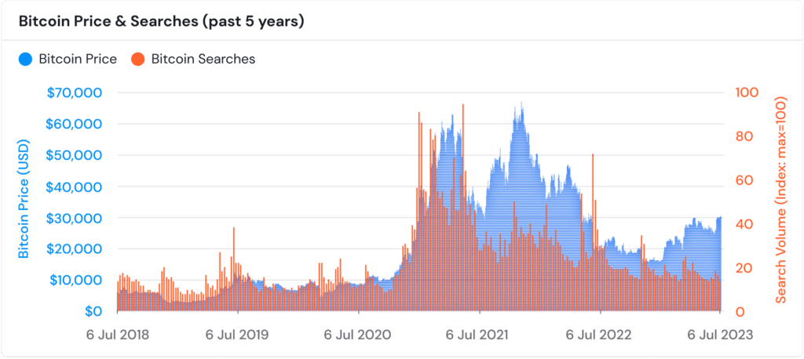
Task: Click the blue Bitcoin Price legend dot
Action: (x=25, y=59)
